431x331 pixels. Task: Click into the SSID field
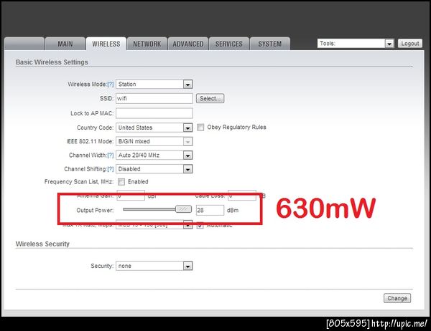(x=154, y=98)
